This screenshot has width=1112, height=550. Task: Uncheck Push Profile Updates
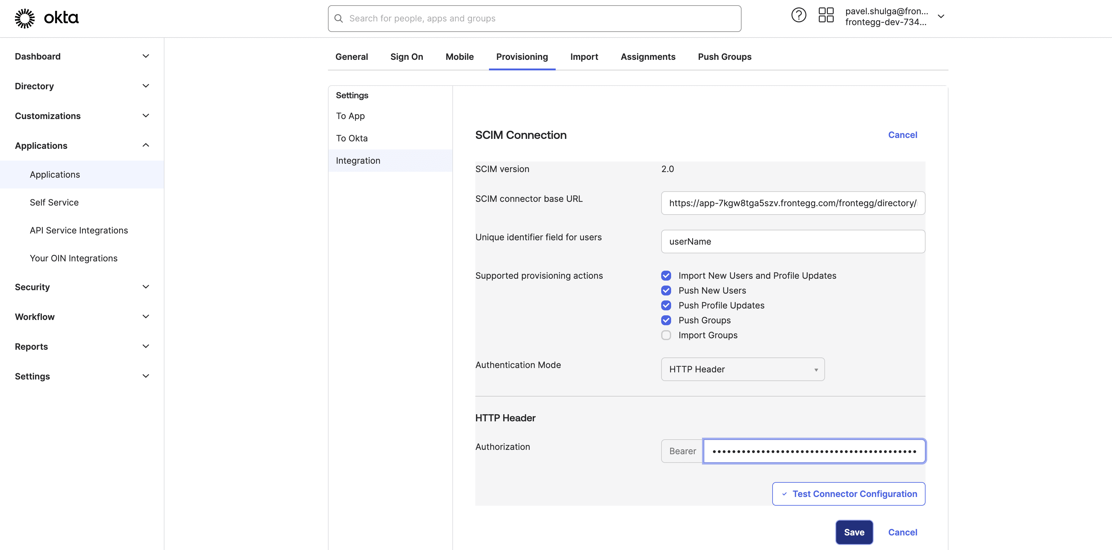click(x=666, y=305)
